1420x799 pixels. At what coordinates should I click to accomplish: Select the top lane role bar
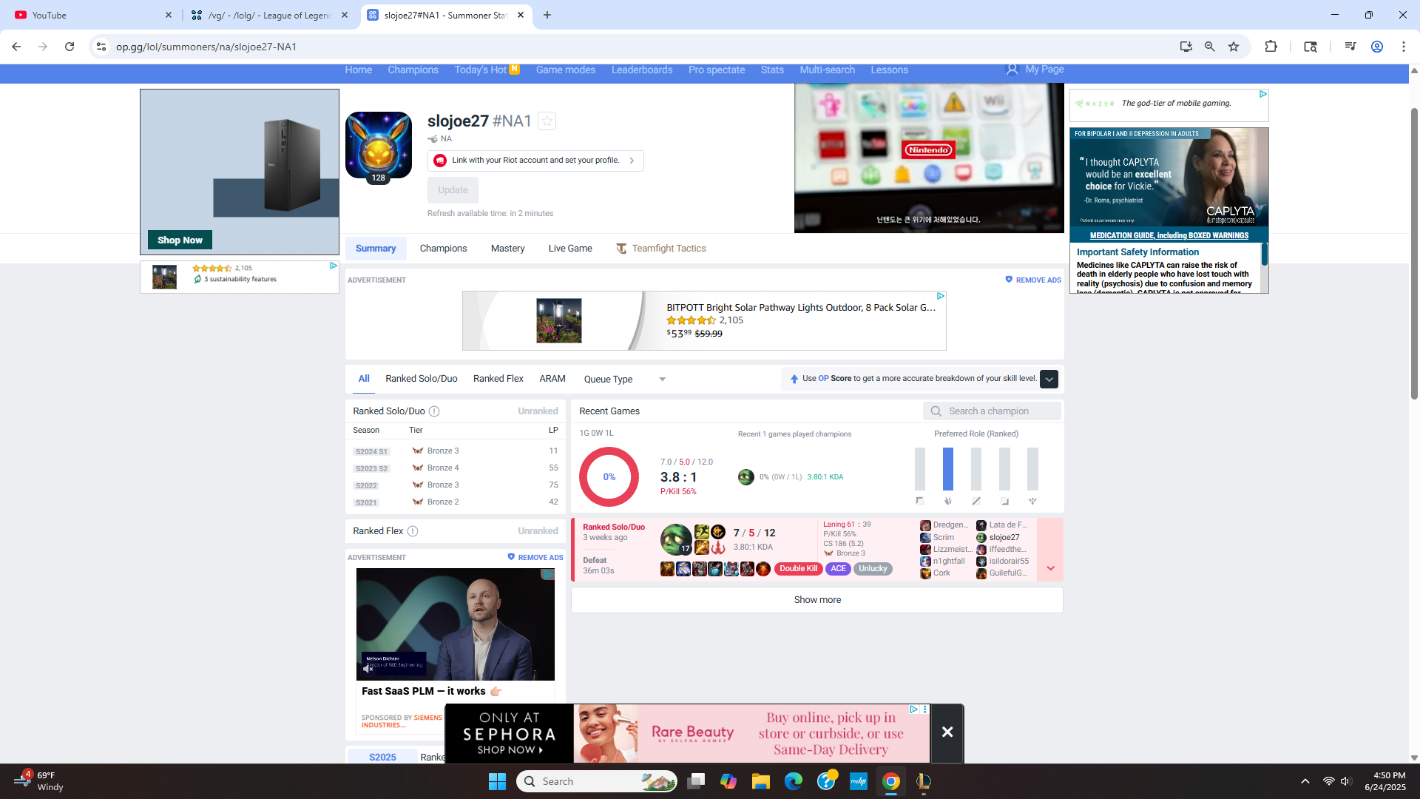pyautogui.click(x=919, y=469)
